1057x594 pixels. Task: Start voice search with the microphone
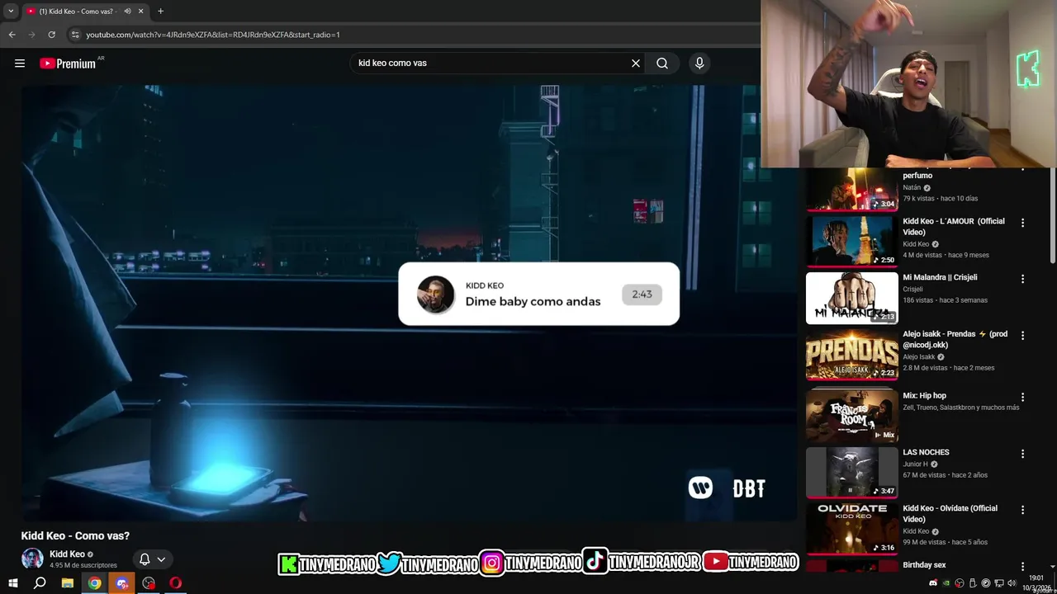pyautogui.click(x=699, y=64)
